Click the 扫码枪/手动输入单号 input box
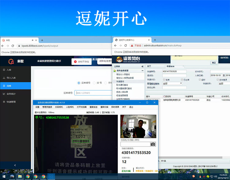 (135, 144)
